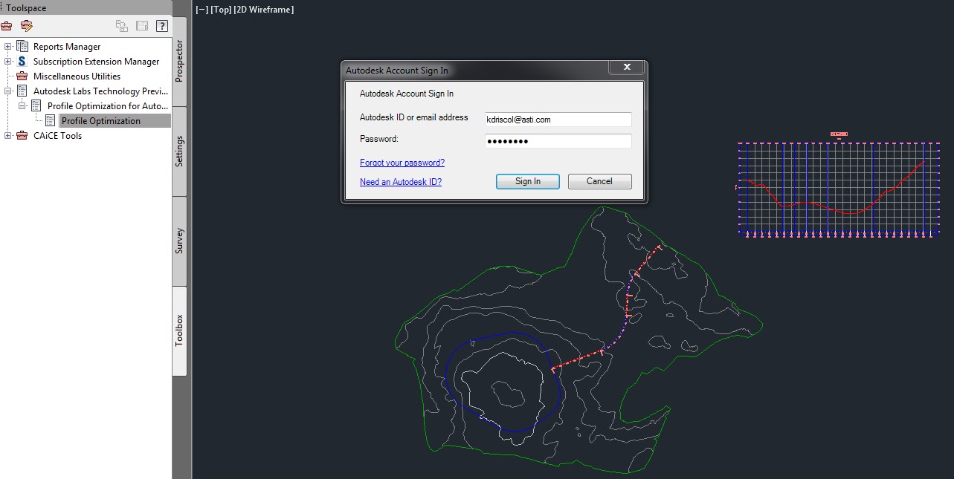Click the Cancel button in sign-in dialog

599,181
